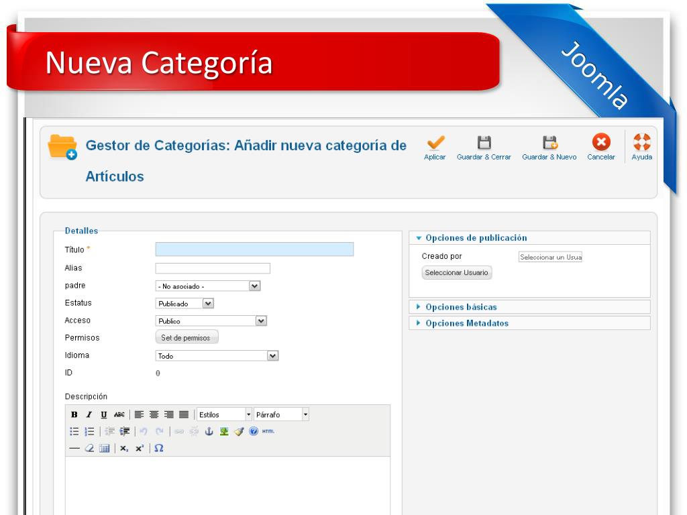Screen dimensions: 687x515
Task: Open the Idioma dropdown showing Todo
Action: pos(217,355)
